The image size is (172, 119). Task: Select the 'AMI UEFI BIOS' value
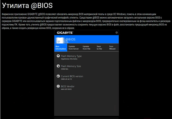click(x=66, y=89)
